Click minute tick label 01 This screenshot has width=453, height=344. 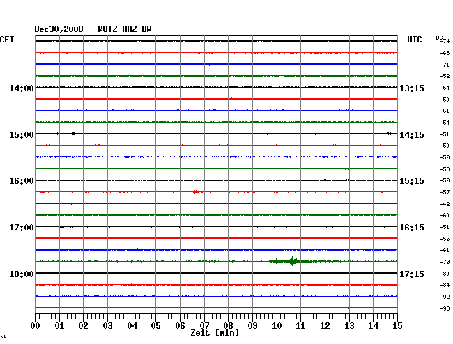(59, 326)
